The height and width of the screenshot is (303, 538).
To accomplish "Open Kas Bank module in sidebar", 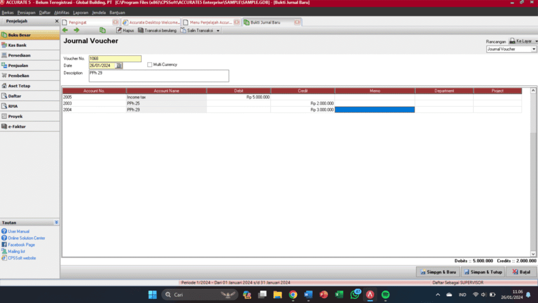I will tap(18, 45).
